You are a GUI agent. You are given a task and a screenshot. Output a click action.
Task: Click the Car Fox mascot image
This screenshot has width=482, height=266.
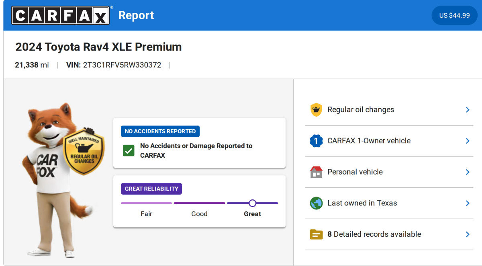point(48,181)
